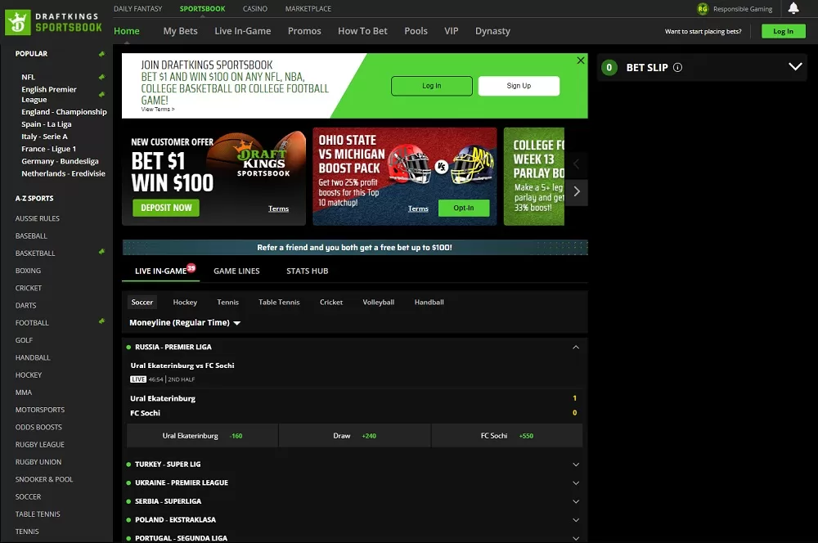818x543 pixels.
Task: Click the Sign Up button
Action: point(519,86)
